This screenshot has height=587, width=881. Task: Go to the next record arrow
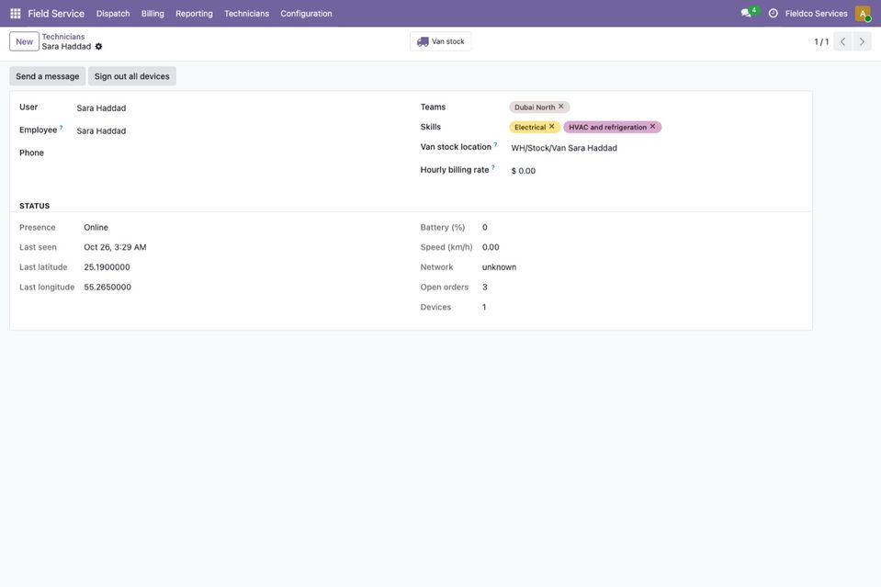pyautogui.click(x=862, y=41)
